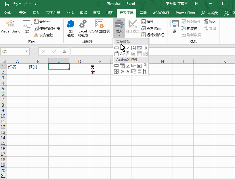Screen dimensions: 235x179
Task: Insert Form Controls check box
Action: [x=128, y=48]
